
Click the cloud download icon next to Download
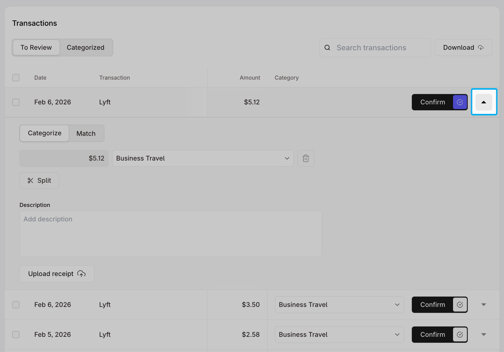(x=481, y=48)
